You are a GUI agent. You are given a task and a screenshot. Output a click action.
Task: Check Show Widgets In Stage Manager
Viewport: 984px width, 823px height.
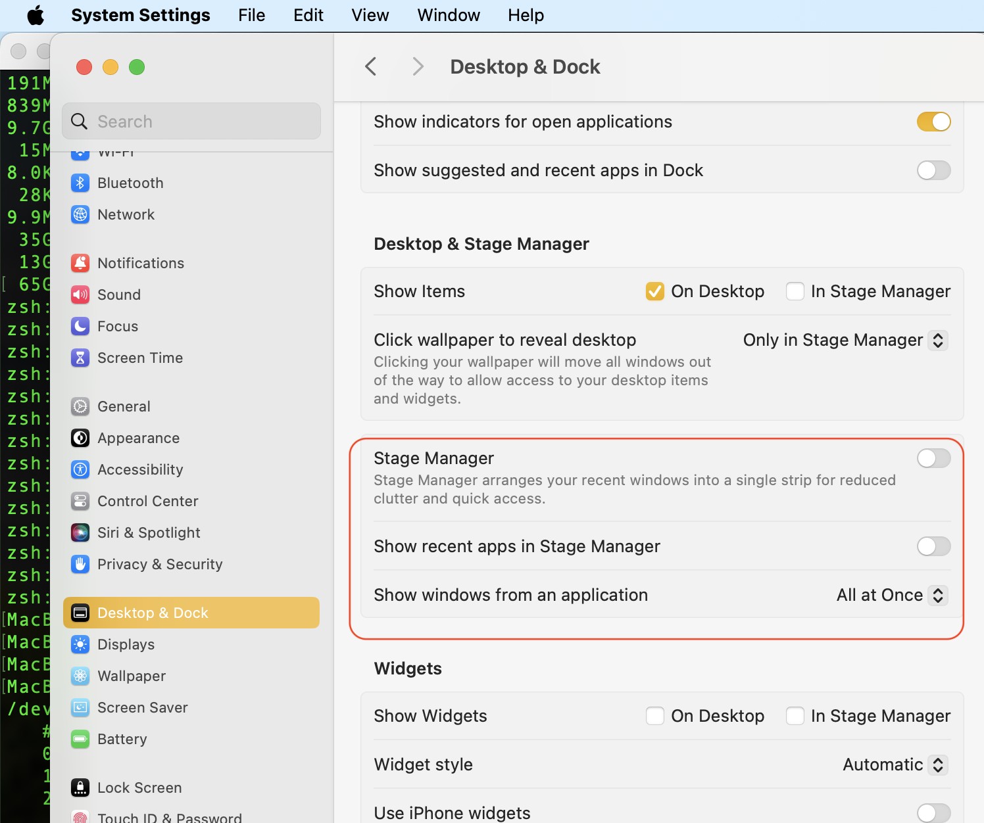point(795,716)
